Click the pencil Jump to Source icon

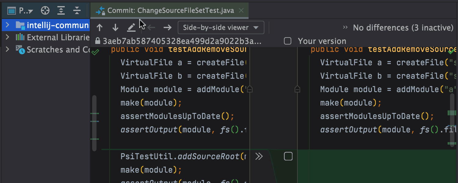[x=131, y=28]
